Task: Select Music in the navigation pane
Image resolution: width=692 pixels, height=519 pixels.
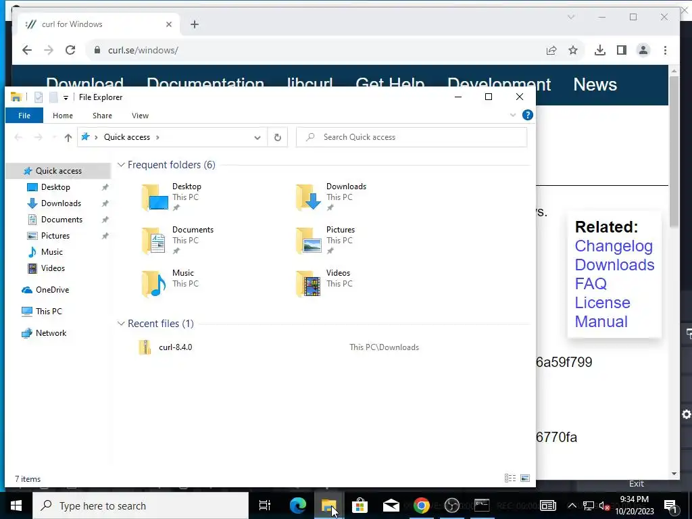Action: (x=51, y=252)
